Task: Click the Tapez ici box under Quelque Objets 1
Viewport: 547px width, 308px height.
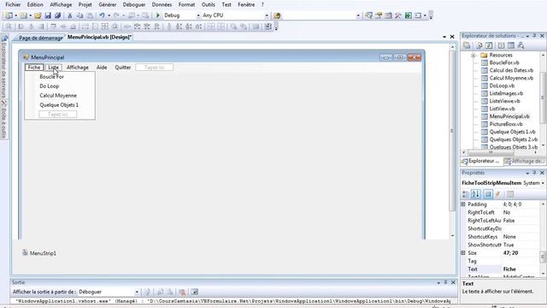Action: pyautogui.click(x=57, y=114)
